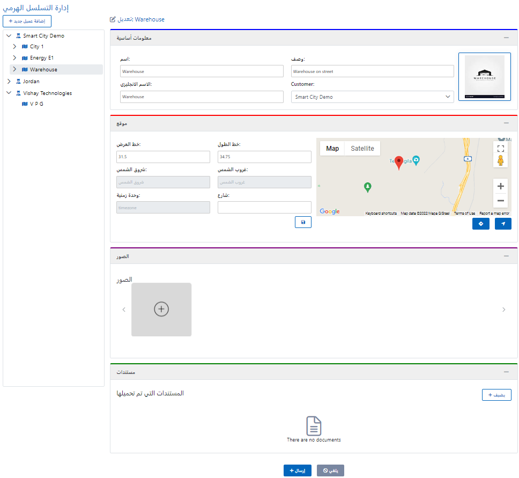519x478 pixels.
Task: Click the red location pin on map
Action: (398, 163)
